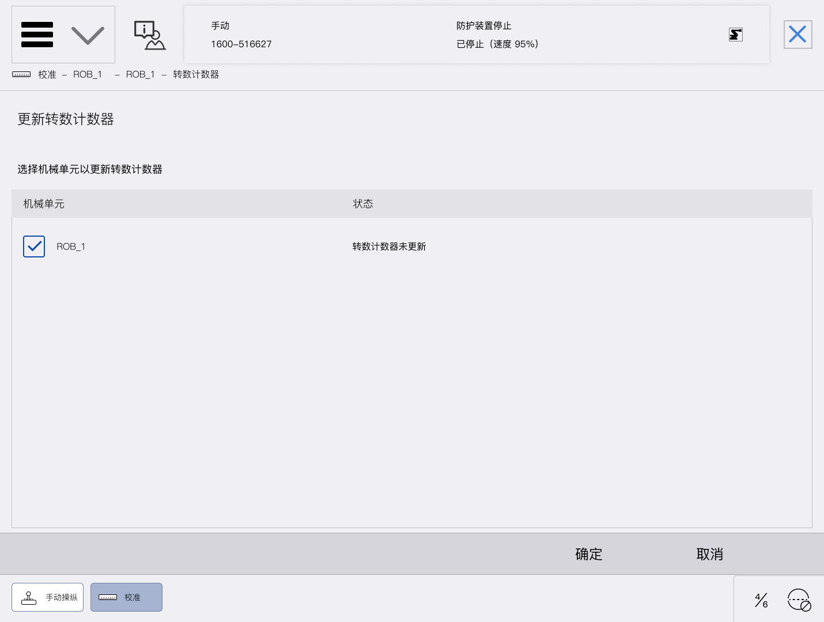Click the ruler icon in the breadcrumb
The height and width of the screenshot is (622, 824).
(x=21, y=75)
